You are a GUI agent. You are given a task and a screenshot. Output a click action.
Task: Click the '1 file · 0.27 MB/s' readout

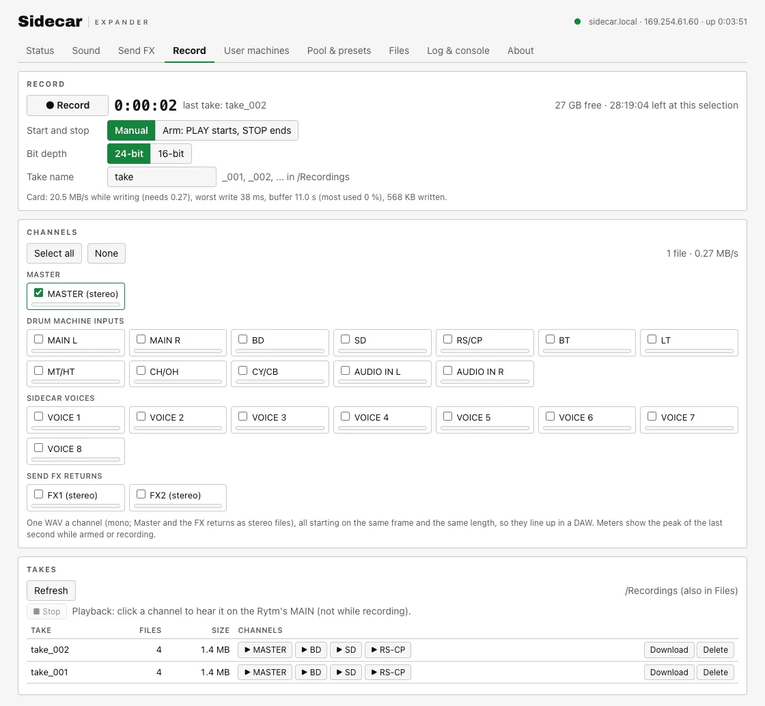pyautogui.click(x=702, y=253)
